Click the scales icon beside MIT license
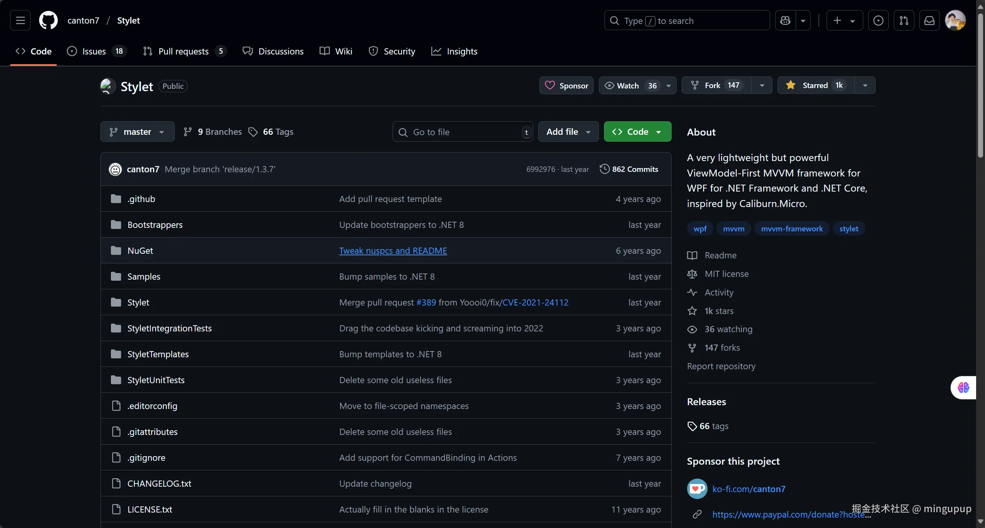The width and height of the screenshot is (985, 528). [x=692, y=274]
